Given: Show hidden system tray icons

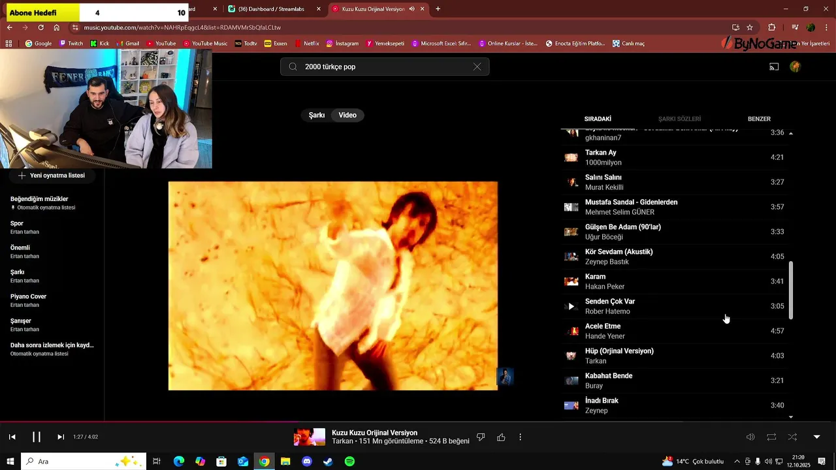Looking at the screenshot, I should tap(737, 462).
